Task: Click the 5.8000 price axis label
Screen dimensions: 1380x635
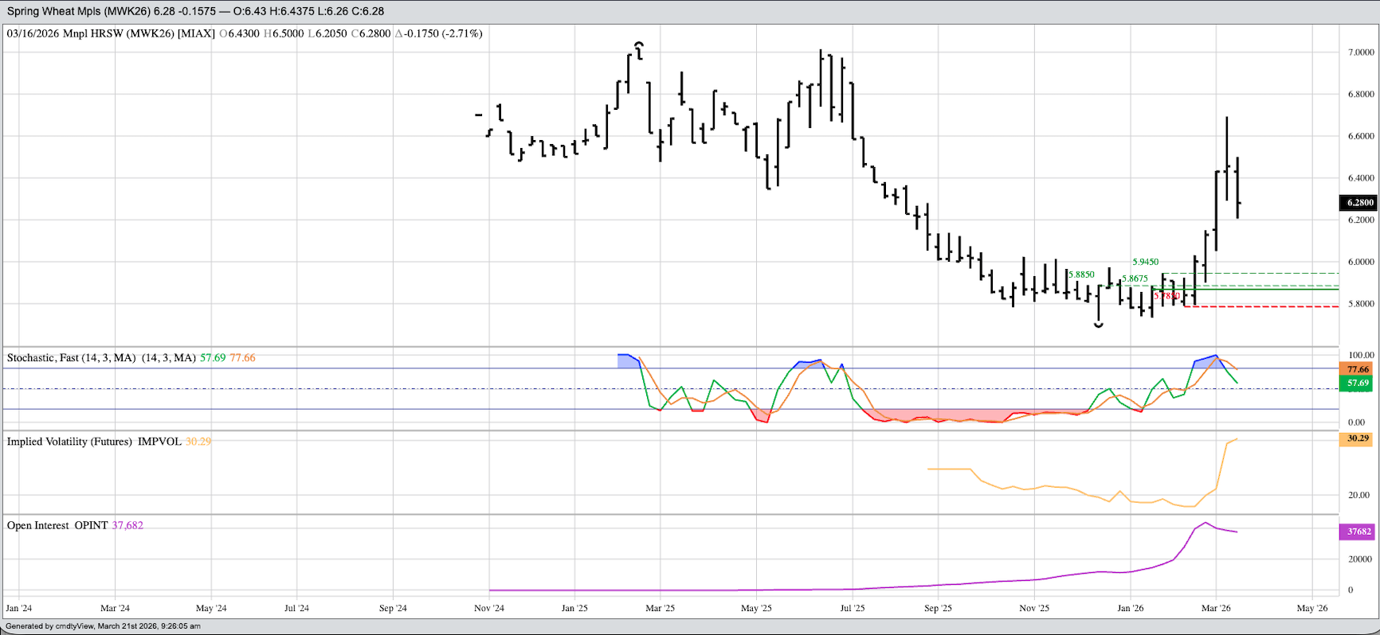Action: point(1360,304)
